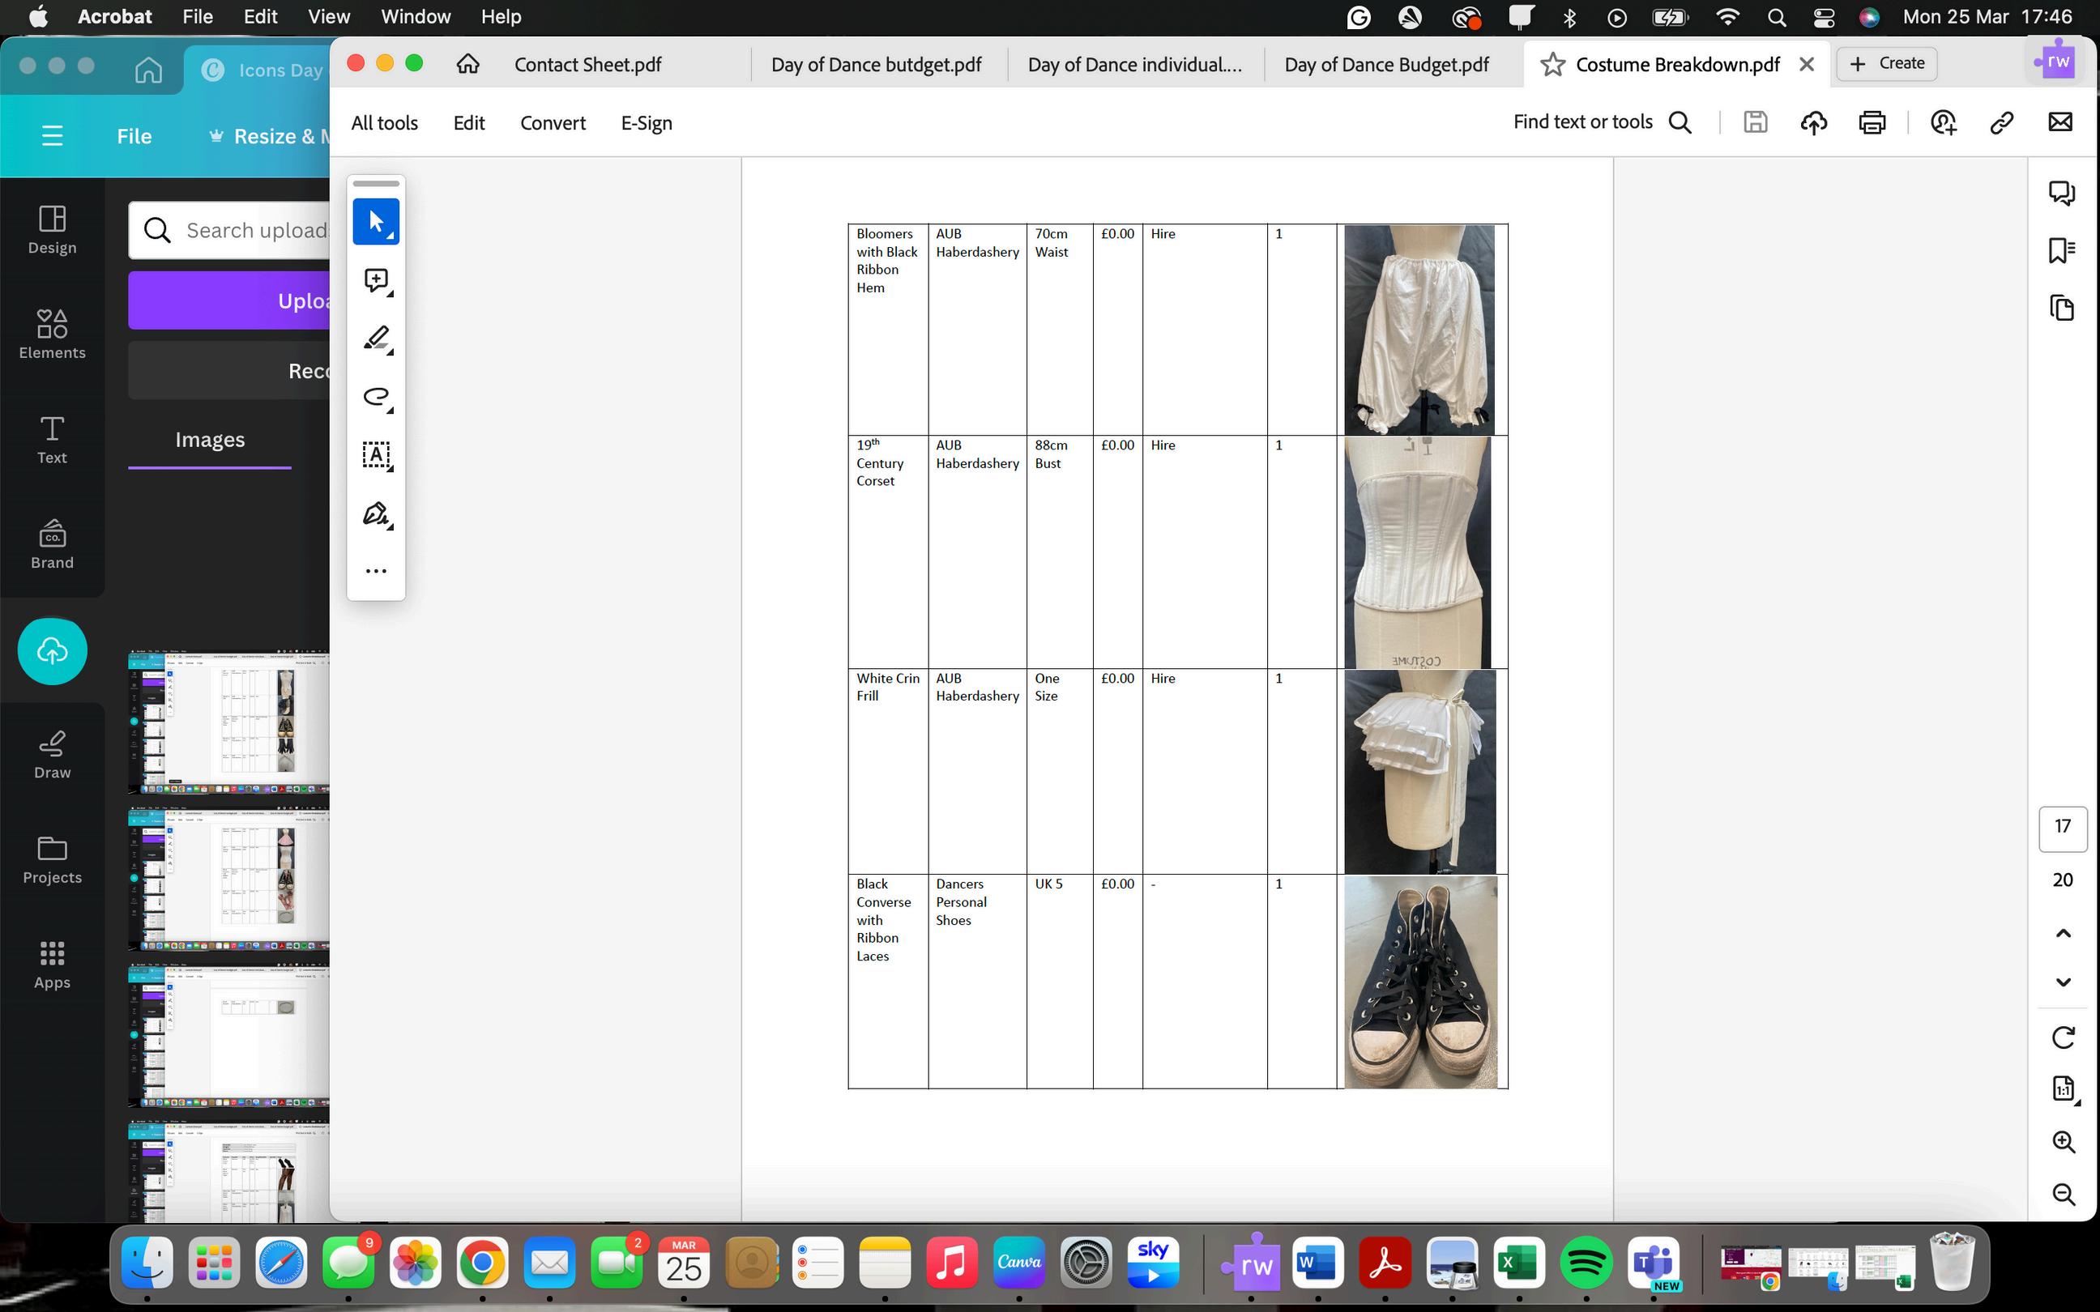Go to previous page with up chevron

click(2063, 933)
